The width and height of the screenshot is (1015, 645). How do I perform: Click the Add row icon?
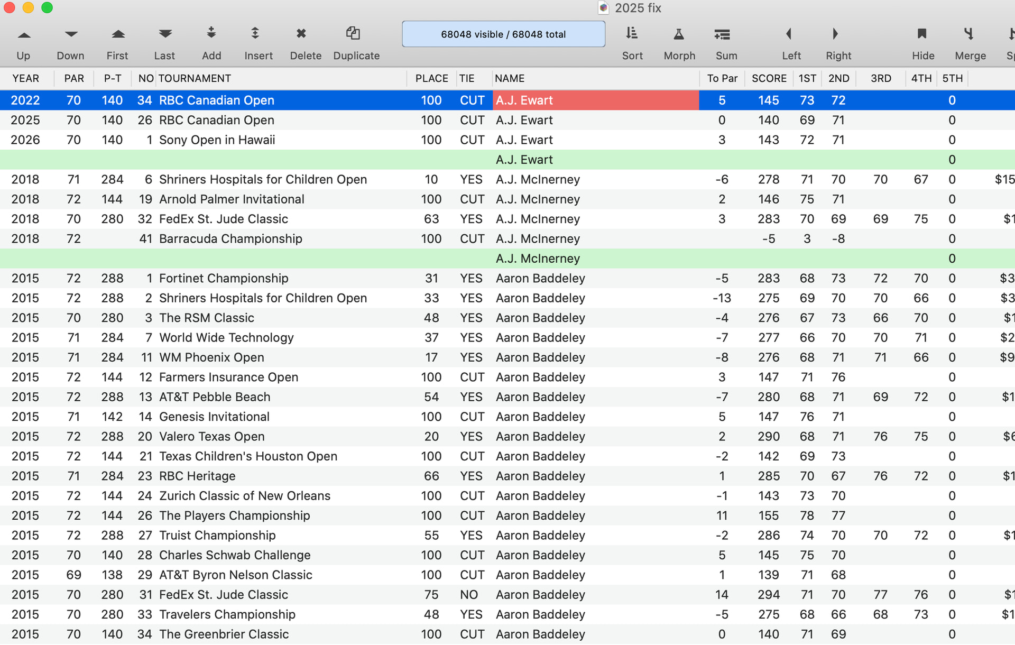(x=211, y=34)
